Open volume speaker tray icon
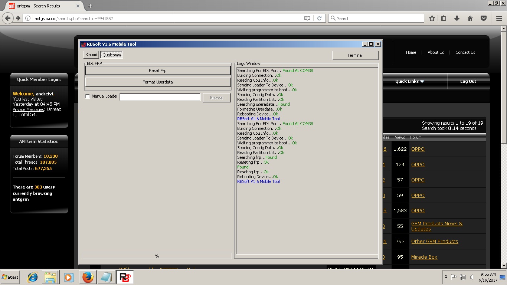This screenshot has height=285, width=507. coord(472,277)
